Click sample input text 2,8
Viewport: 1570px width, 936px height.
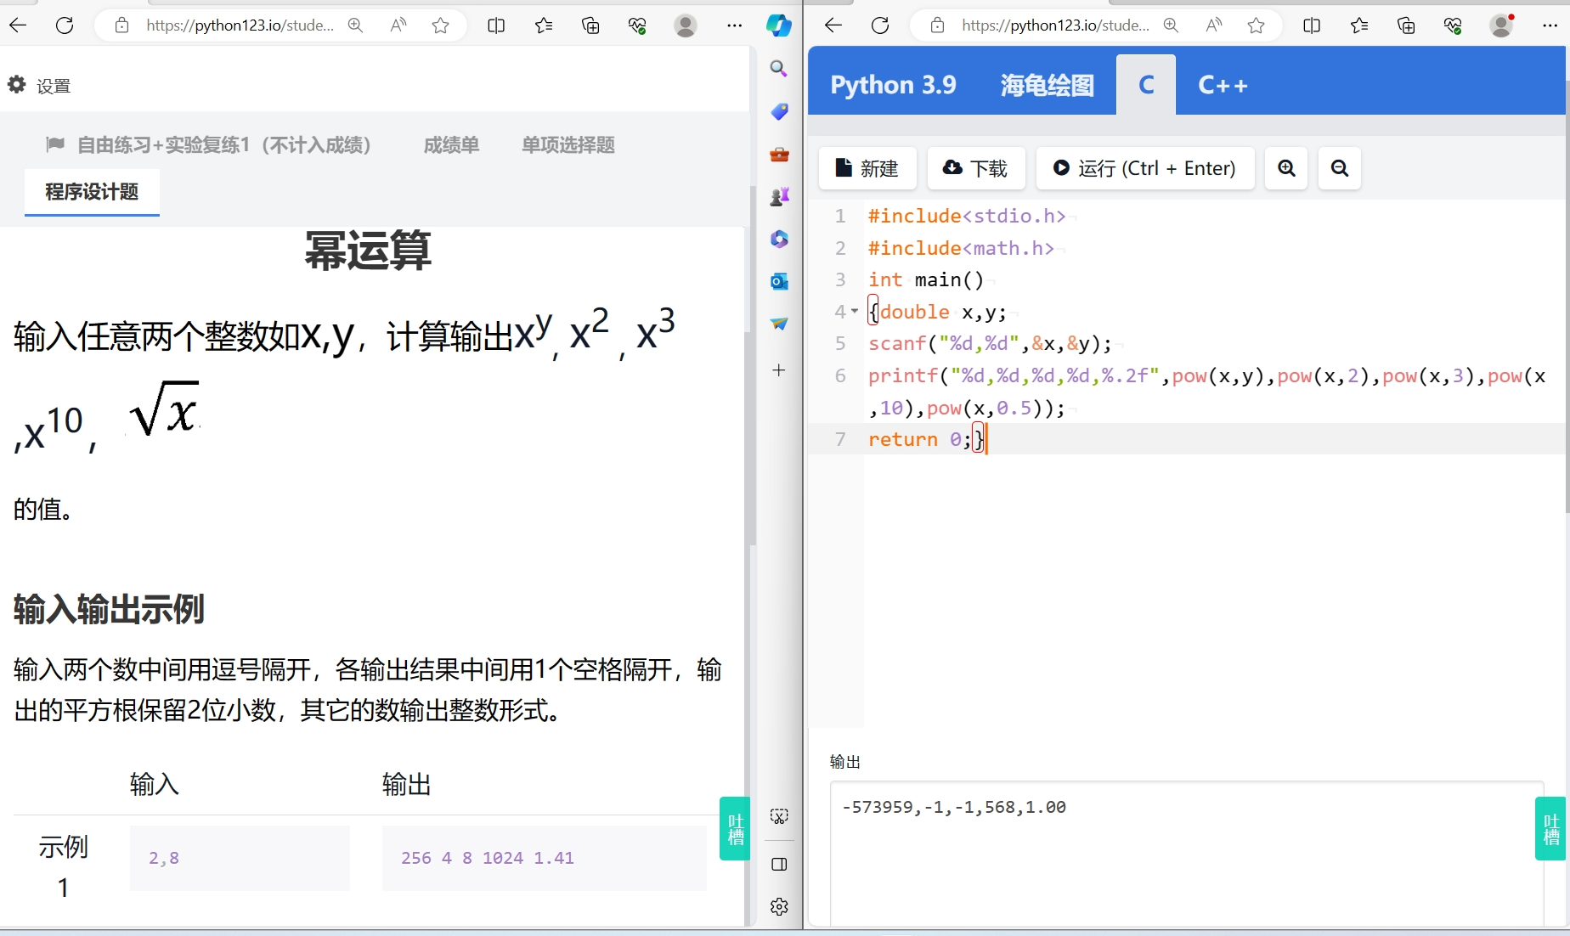point(164,858)
